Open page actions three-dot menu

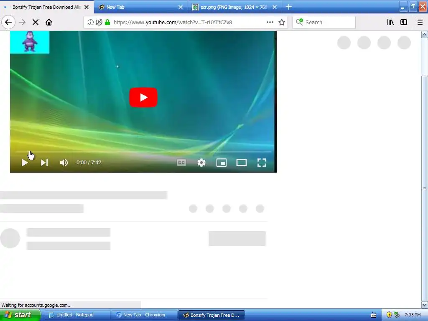(x=270, y=22)
